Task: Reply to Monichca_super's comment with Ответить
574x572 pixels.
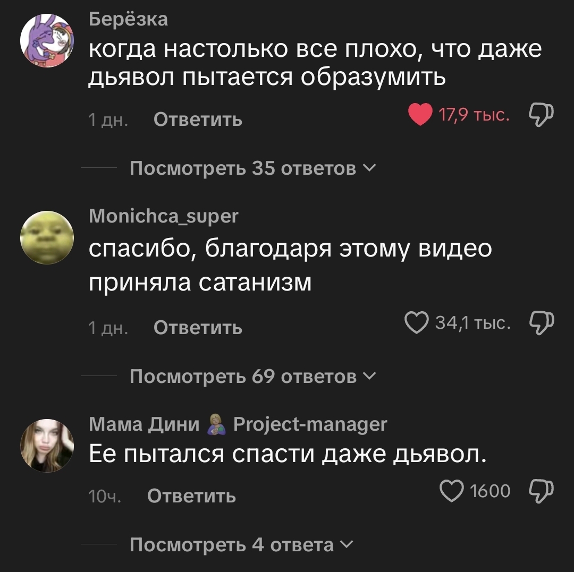Action: pyautogui.click(x=198, y=327)
